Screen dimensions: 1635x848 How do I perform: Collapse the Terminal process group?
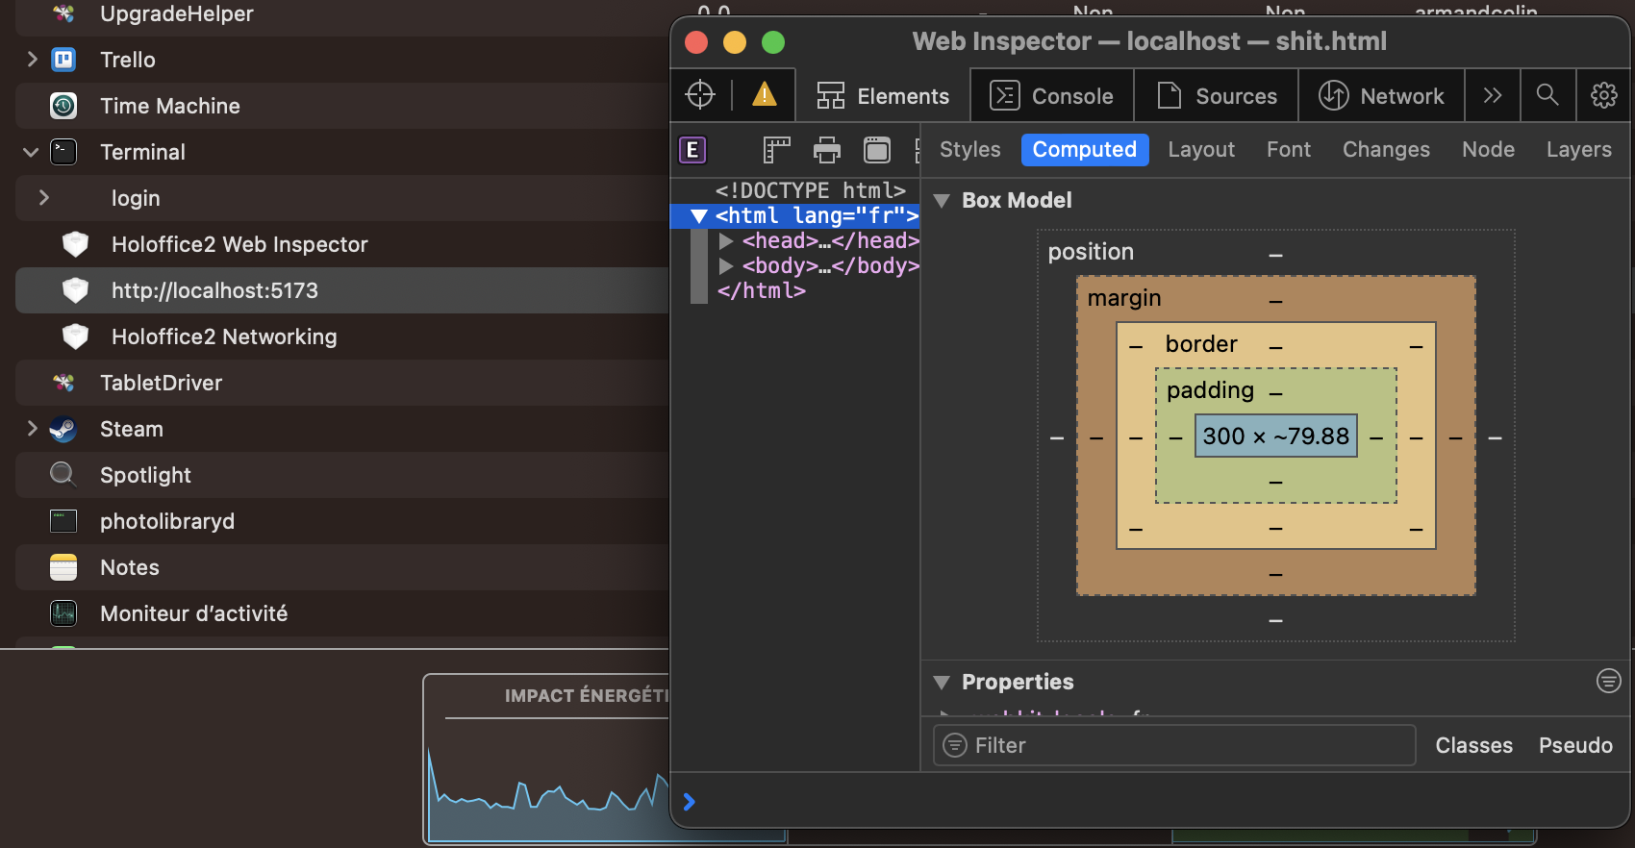(31, 152)
